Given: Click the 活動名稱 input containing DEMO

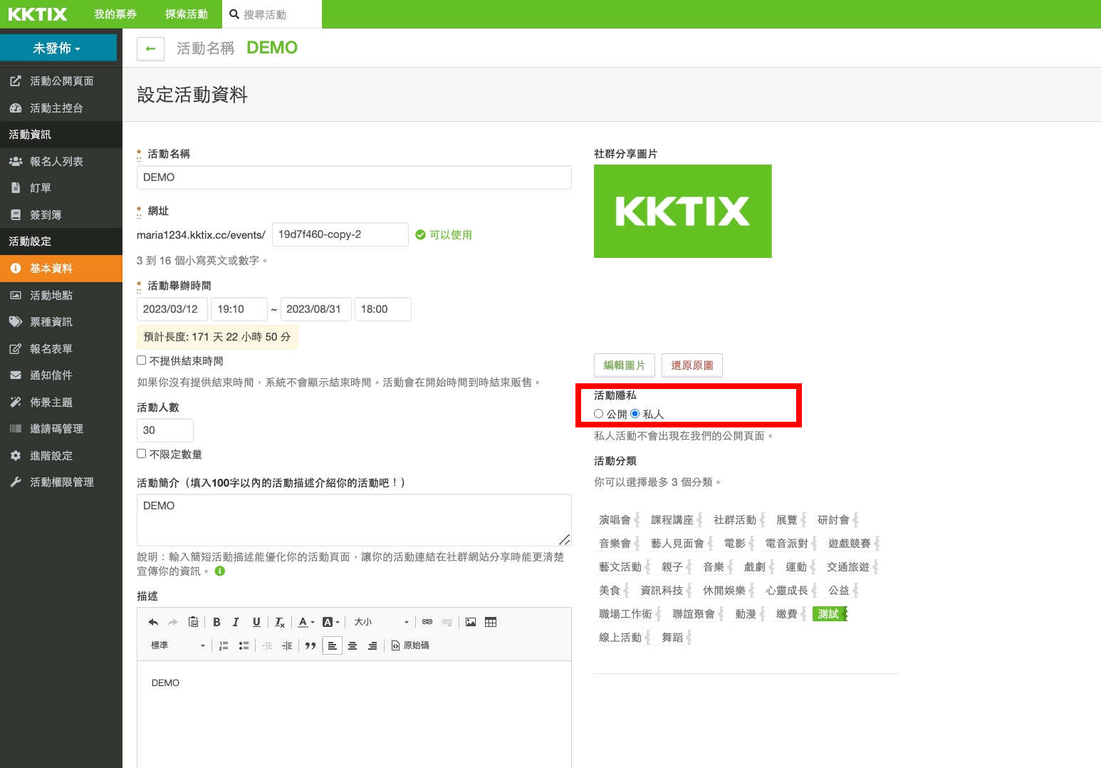Looking at the screenshot, I should tap(354, 177).
